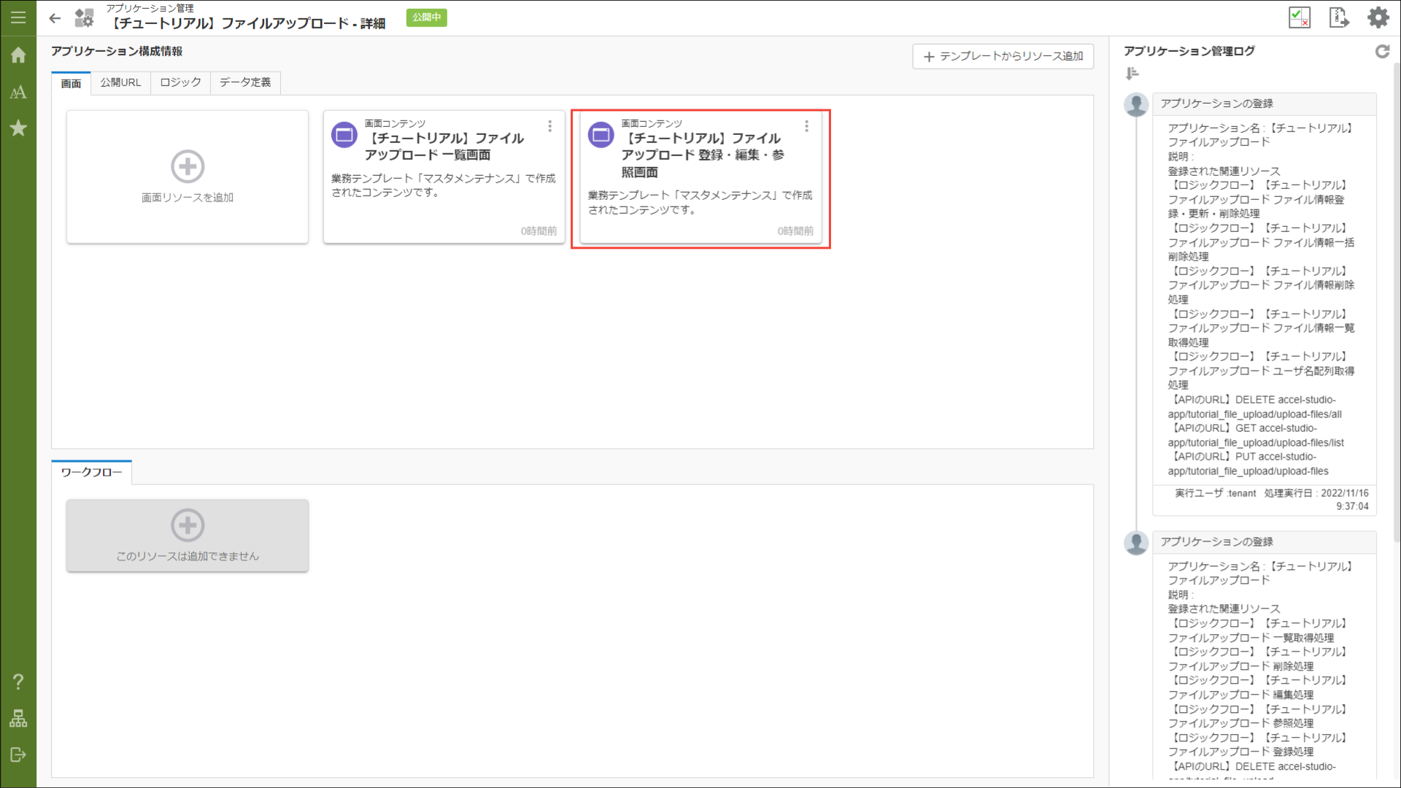The height and width of the screenshot is (788, 1401).
Task: Select the ワークフロー tab
Action: pyautogui.click(x=92, y=472)
